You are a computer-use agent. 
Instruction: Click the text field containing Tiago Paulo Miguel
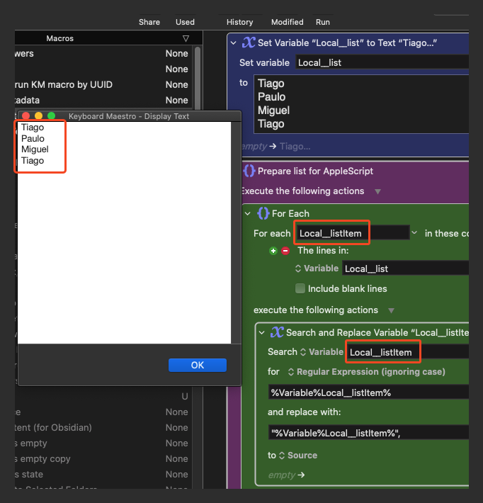[x=361, y=104]
